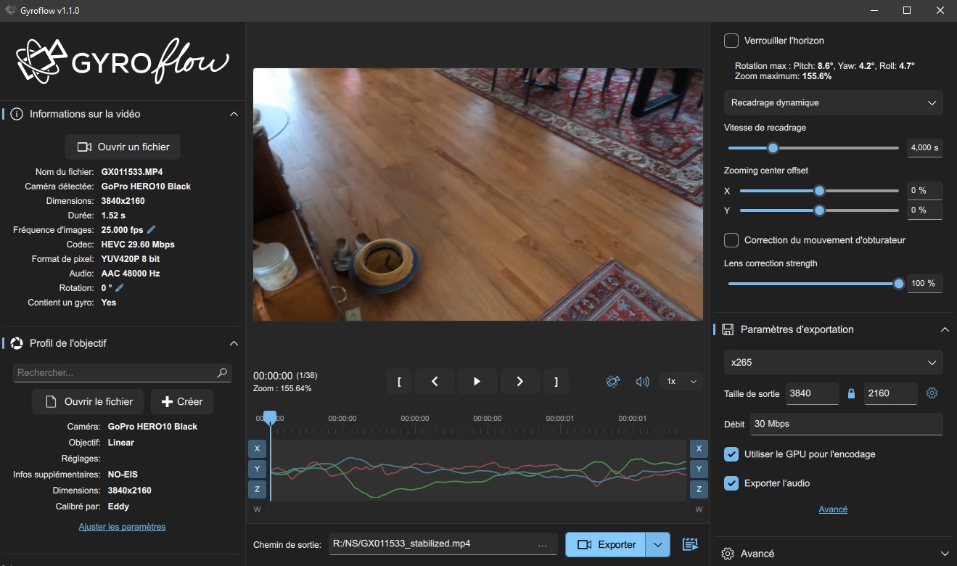The image size is (957, 566).
Task: Click the Rechercher lens search field
Action: pyautogui.click(x=123, y=372)
